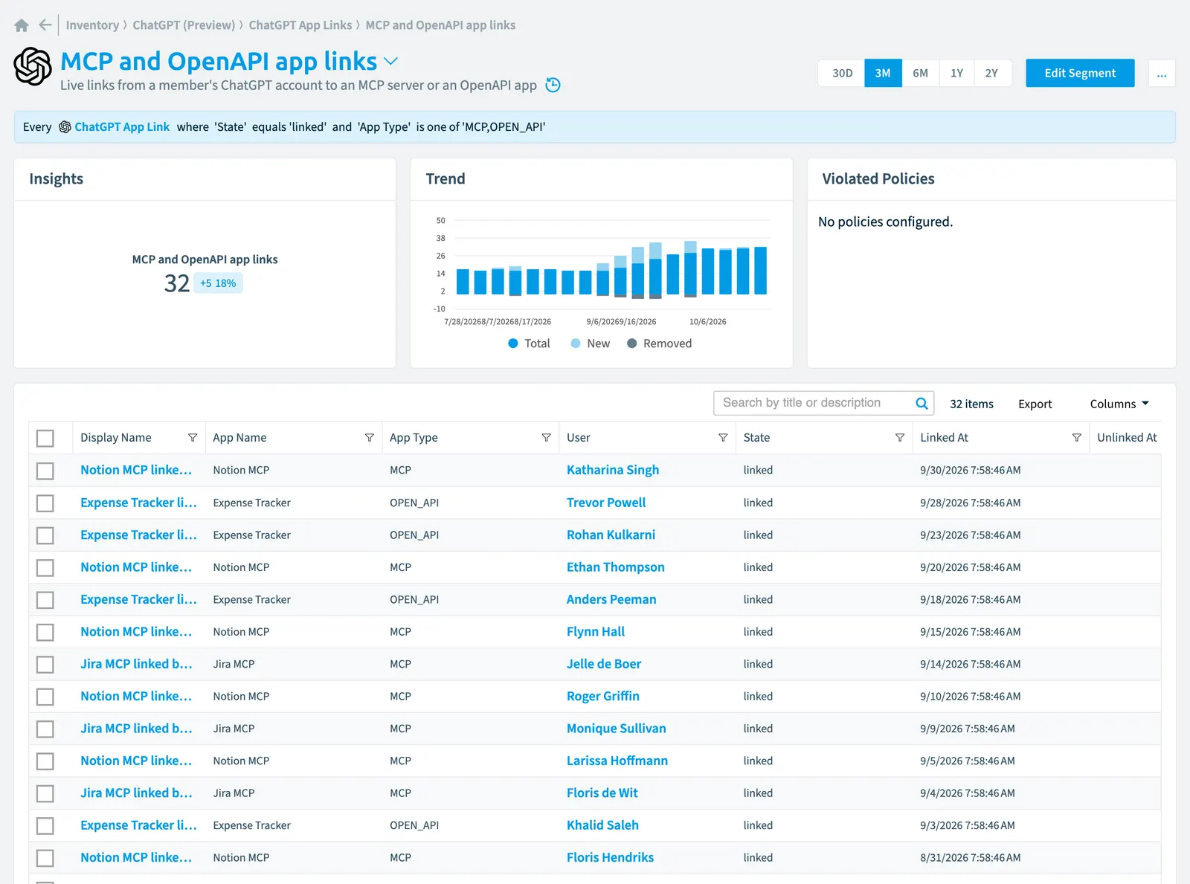
Task: Open user Khalid Saleh
Action: (x=602, y=825)
